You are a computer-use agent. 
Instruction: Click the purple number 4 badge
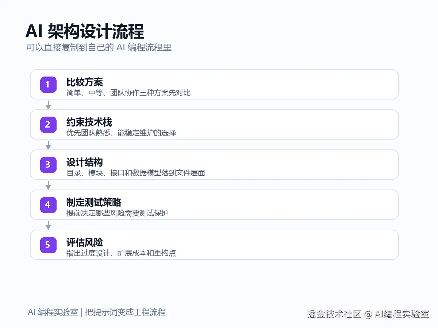[48, 205]
